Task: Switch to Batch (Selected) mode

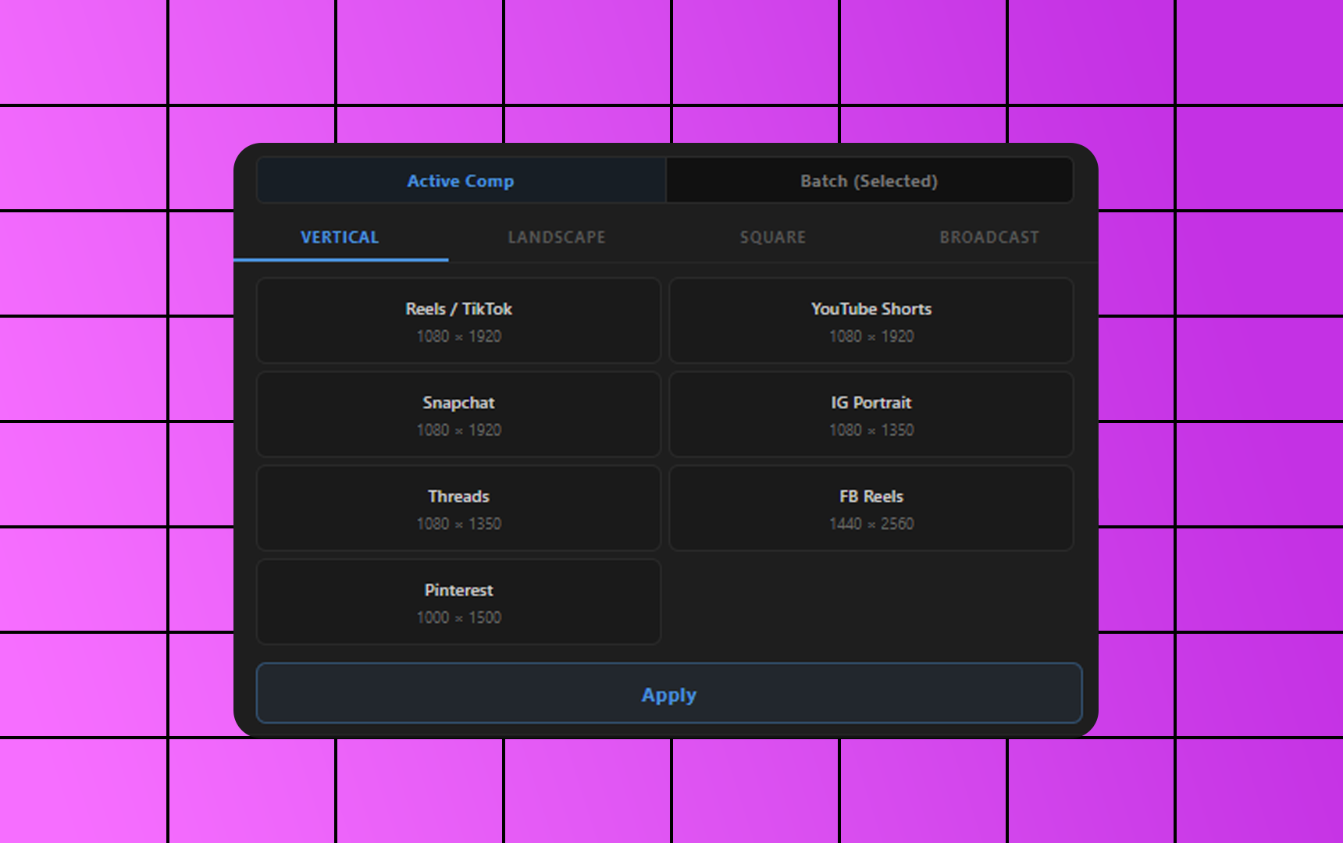Action: pos(868,181)
